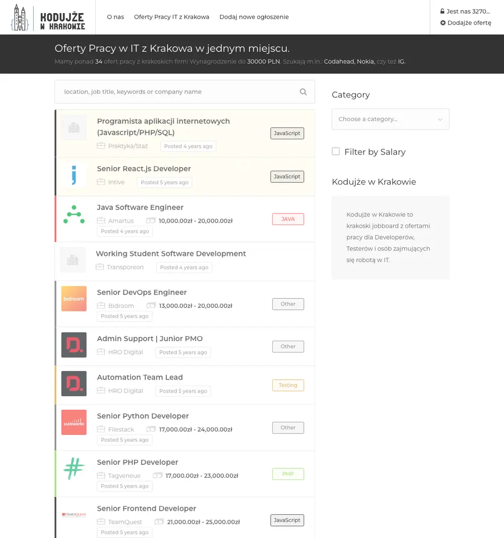504x538 pixels.
Task: Click the 17,000.00zł - 23,000.00zł salary text
Action: 202,475
